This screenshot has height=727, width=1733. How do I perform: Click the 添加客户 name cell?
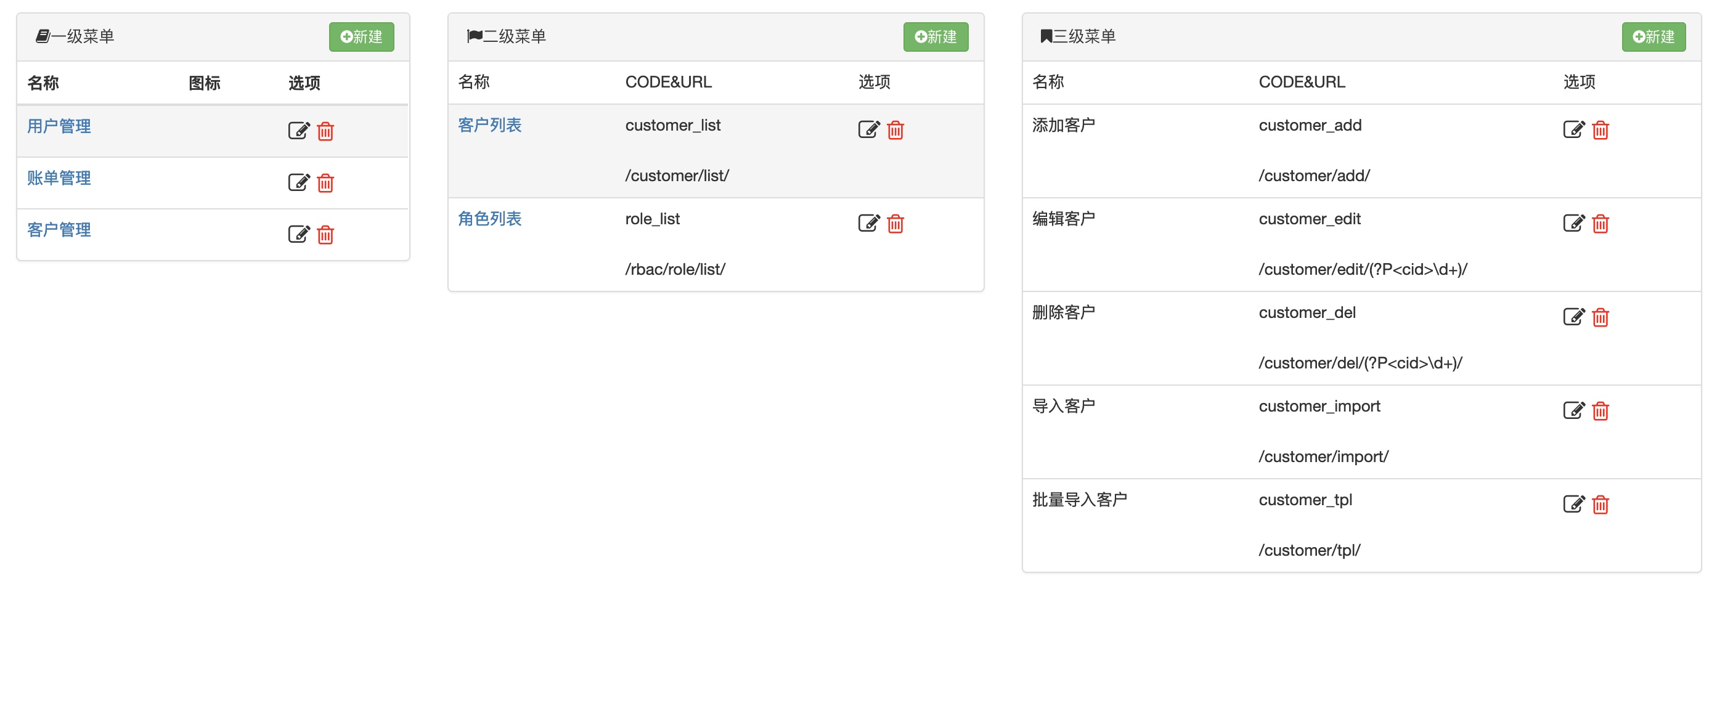click(1064, 124)
